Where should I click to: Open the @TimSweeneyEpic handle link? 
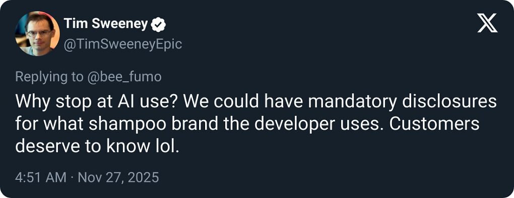122,44
